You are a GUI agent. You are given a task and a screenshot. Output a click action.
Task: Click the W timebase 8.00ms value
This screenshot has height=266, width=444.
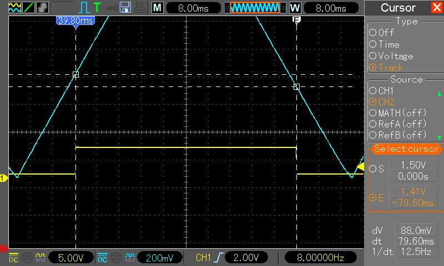click(x=331, y=8)
